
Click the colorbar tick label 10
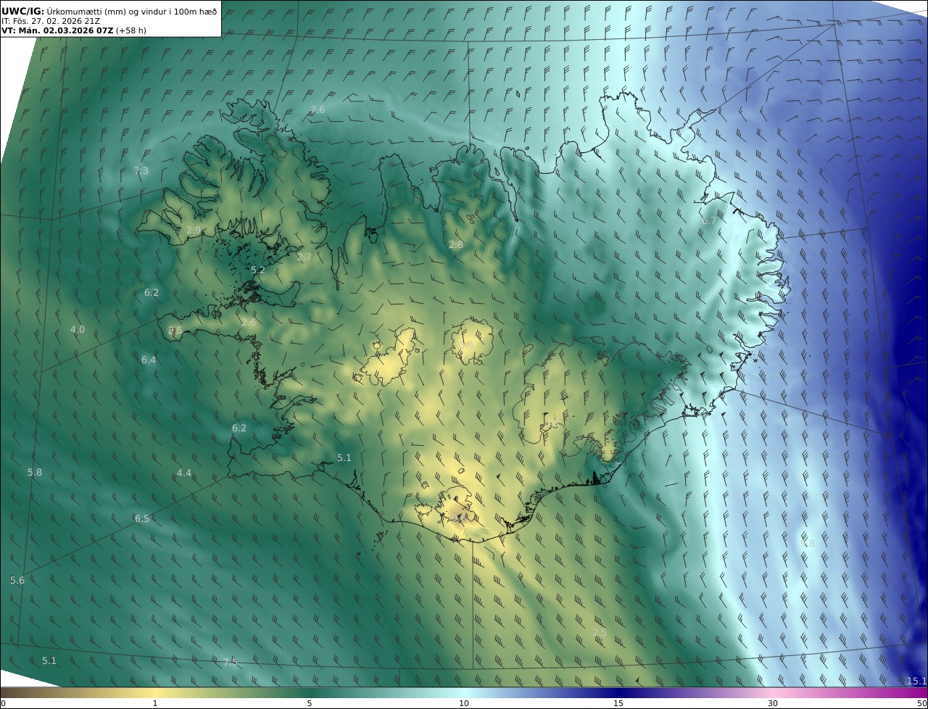pos(464,703)
